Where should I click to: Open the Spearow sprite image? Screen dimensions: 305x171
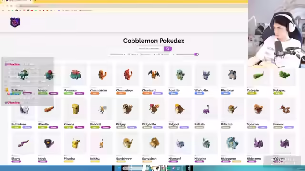tap(258, 109)
